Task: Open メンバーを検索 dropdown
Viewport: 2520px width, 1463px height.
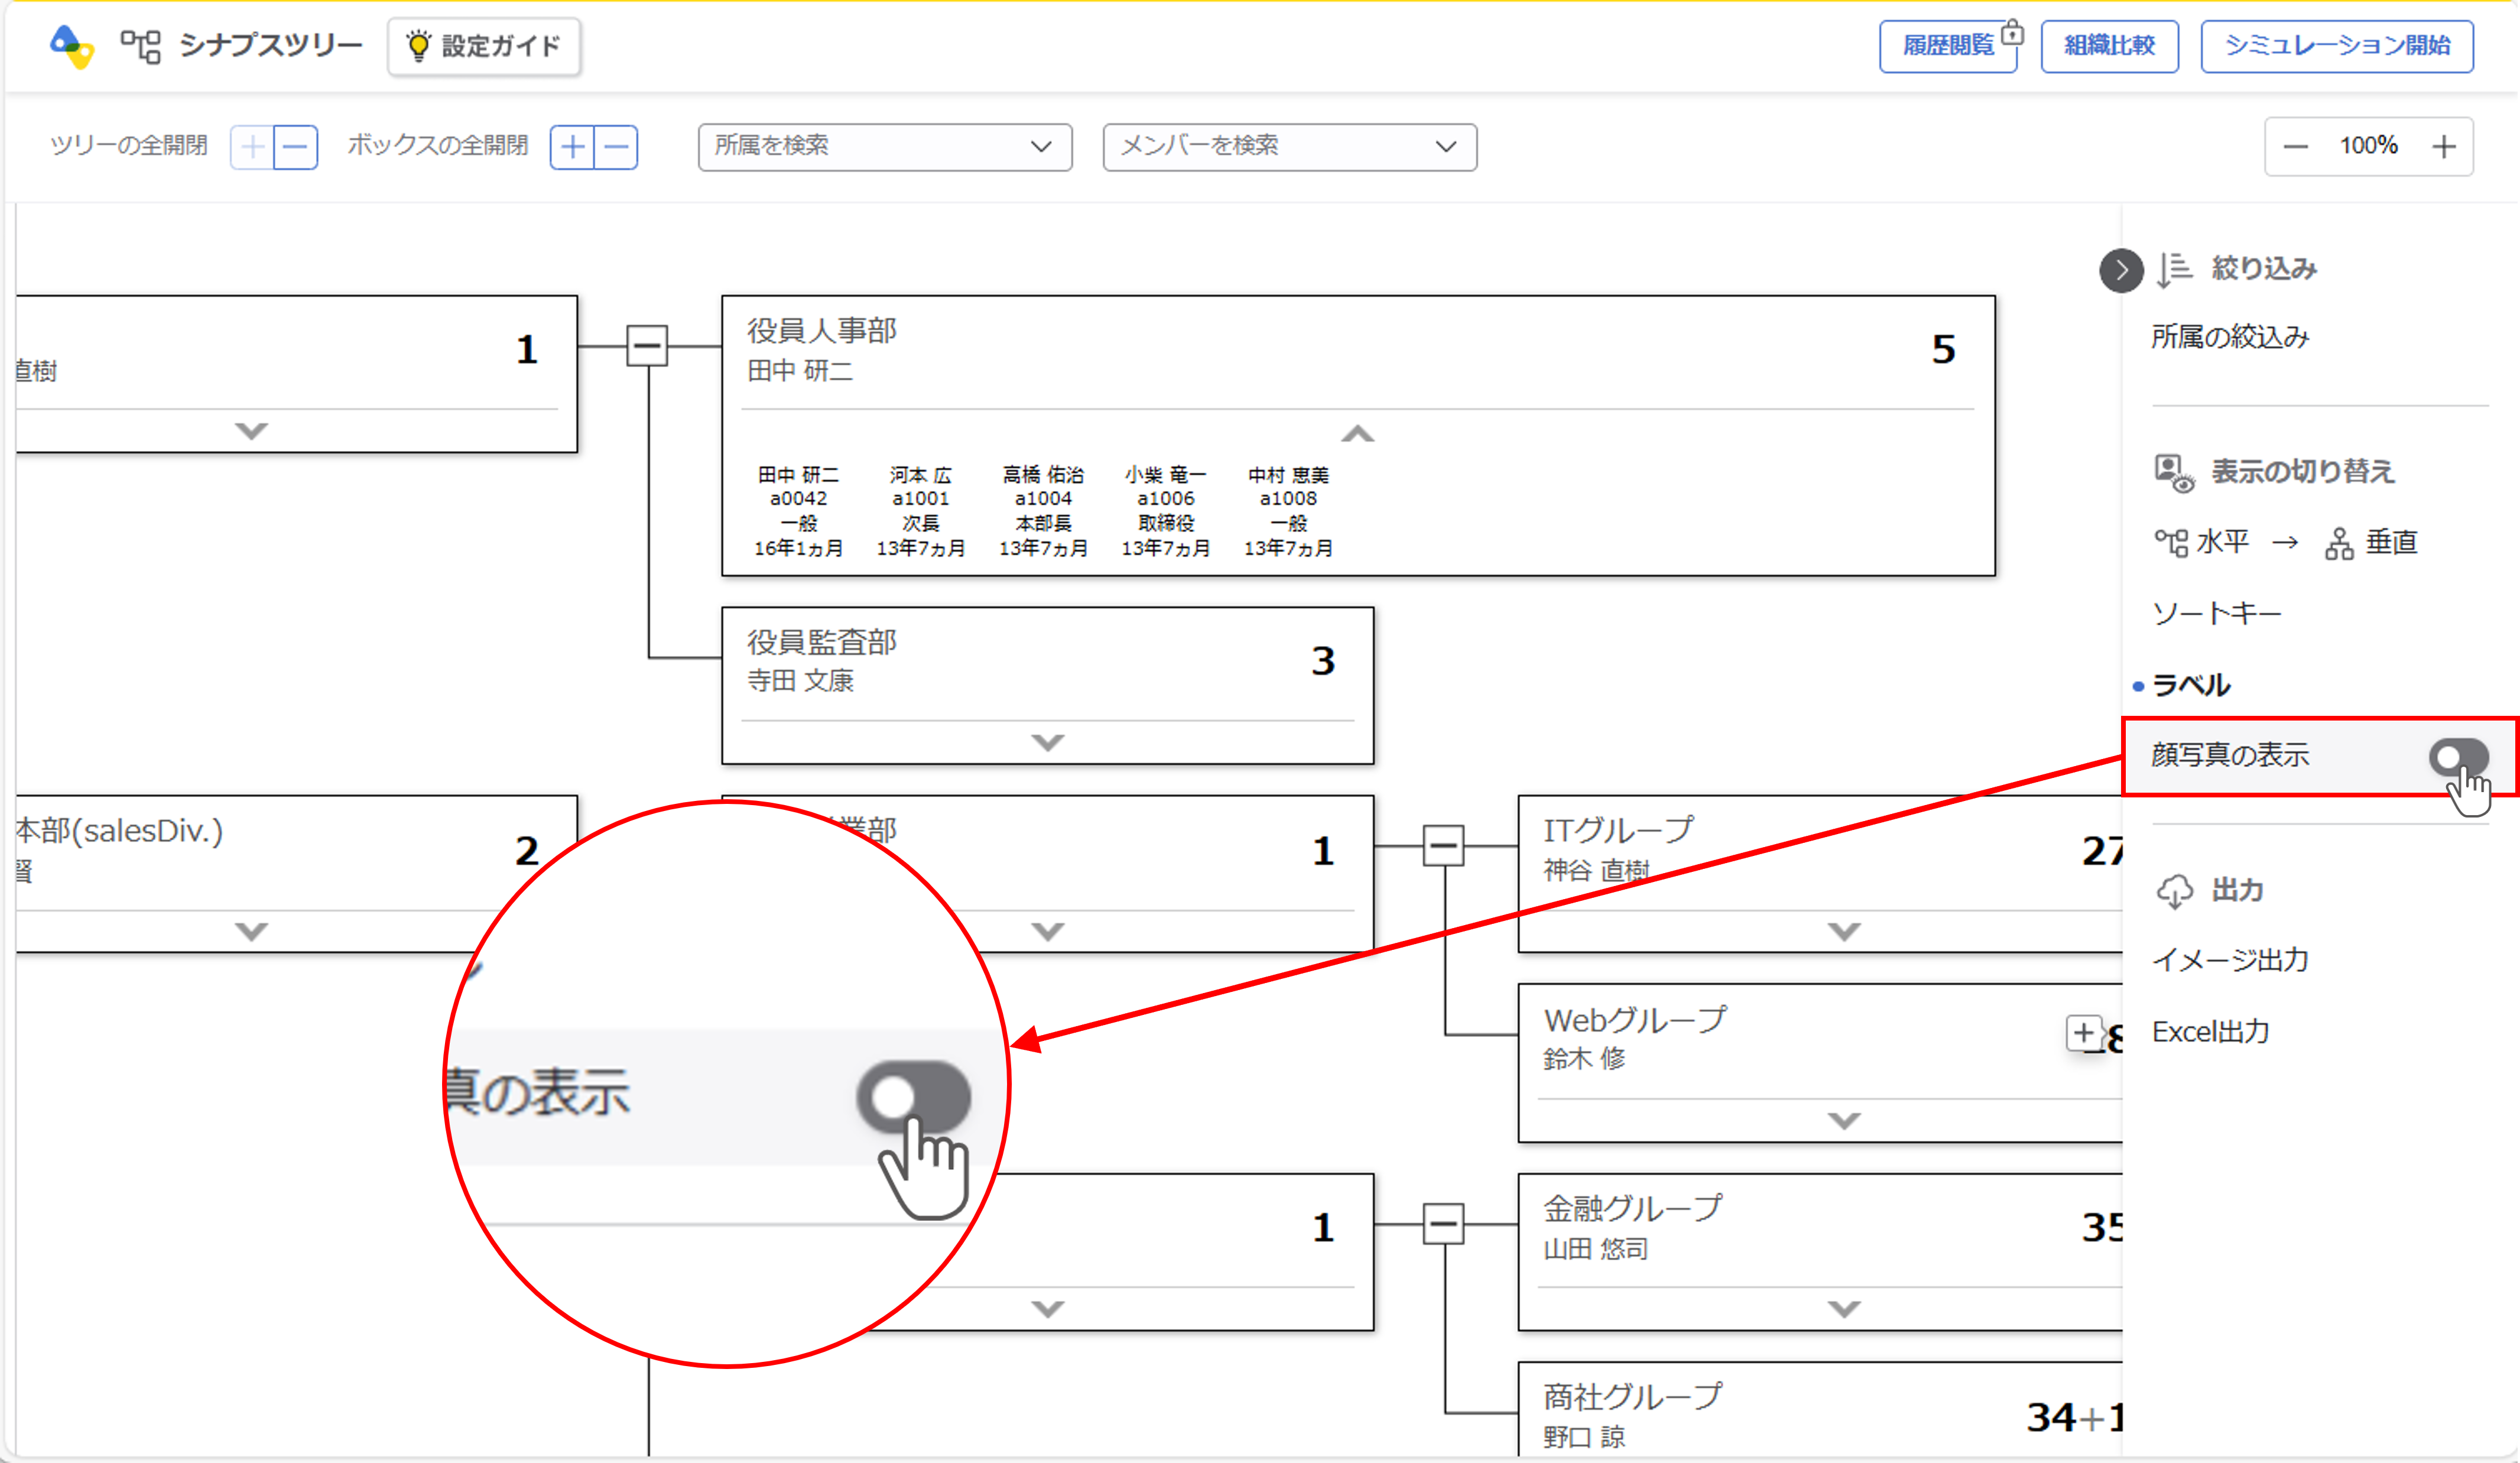Action: [x=1289, y=147]
